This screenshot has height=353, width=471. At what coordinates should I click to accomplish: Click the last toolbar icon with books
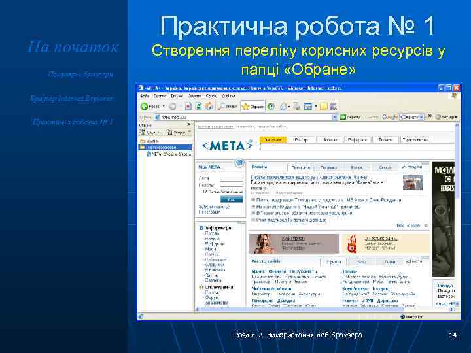point(334,107)
